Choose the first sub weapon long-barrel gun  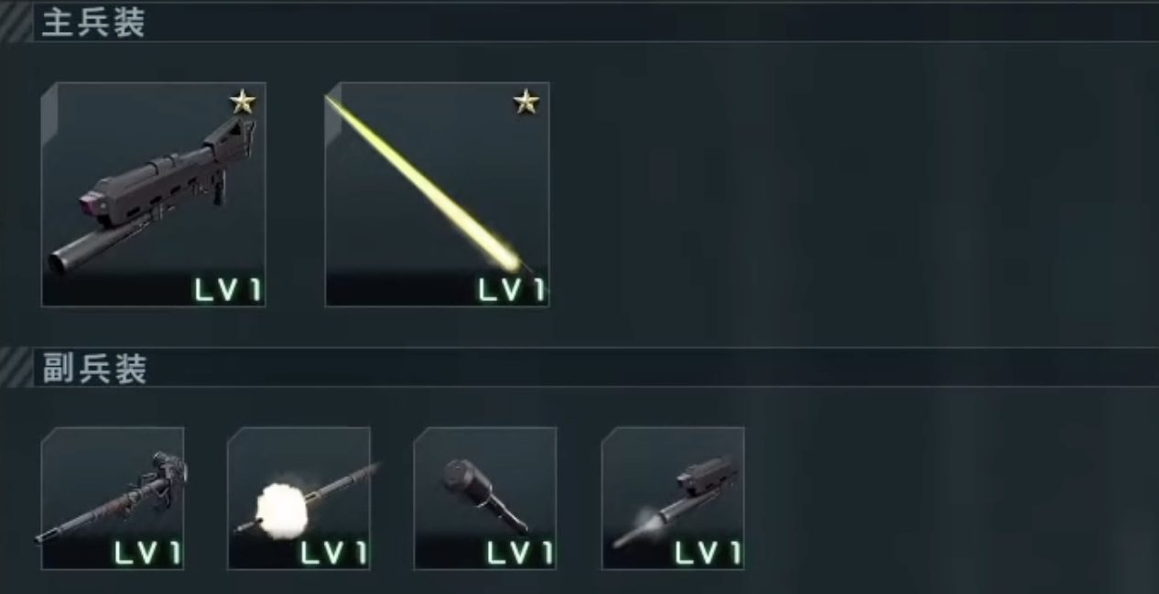113,498
